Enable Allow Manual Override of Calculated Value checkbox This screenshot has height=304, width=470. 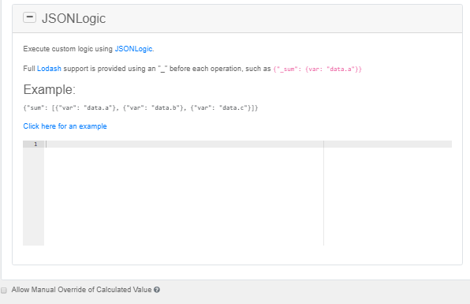(4, 291)
